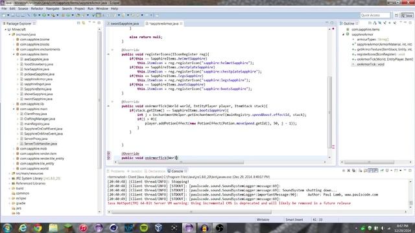Open the Project menu
The image size is (415, 233).
[79, 8]
